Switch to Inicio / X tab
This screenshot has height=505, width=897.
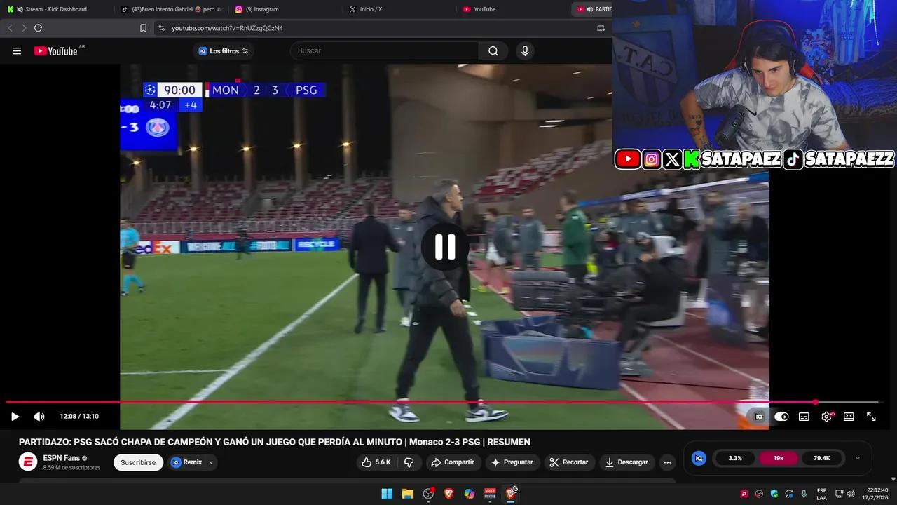[x=399, y=9]
